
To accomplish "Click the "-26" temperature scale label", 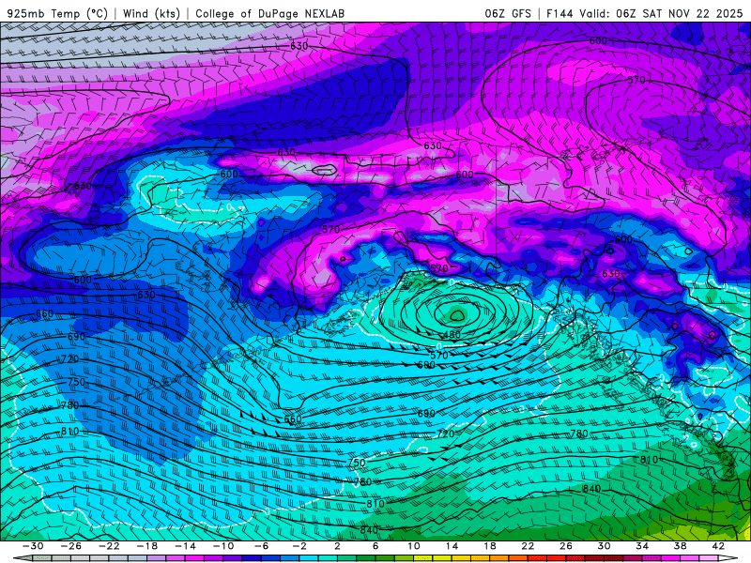I will 71,546.
